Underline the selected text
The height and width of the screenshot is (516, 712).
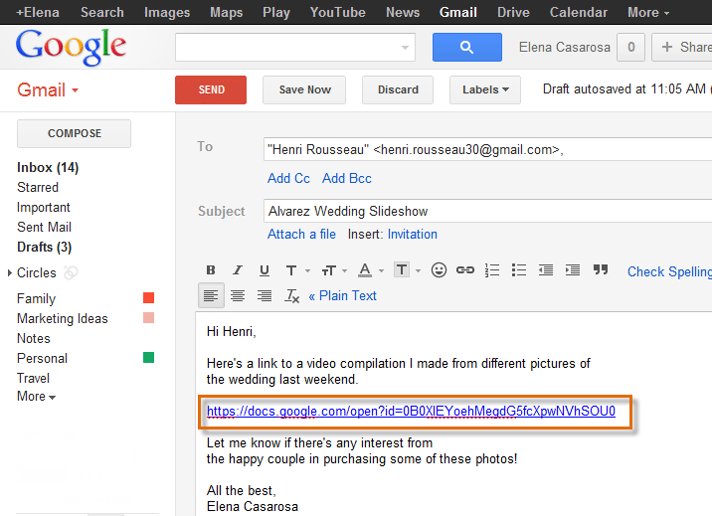pyautogui.click(x=265, y=270)
